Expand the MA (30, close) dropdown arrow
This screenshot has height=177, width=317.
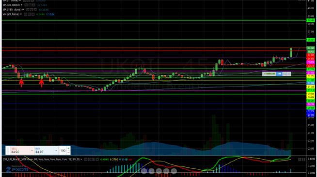point(21,5)
